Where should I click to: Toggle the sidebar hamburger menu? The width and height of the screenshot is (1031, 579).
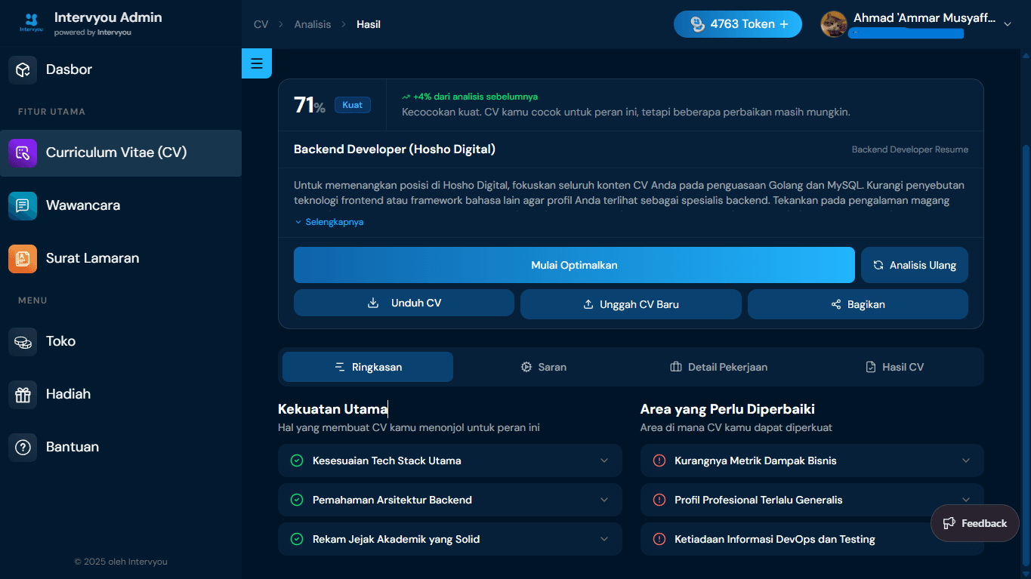coord(256,63)
